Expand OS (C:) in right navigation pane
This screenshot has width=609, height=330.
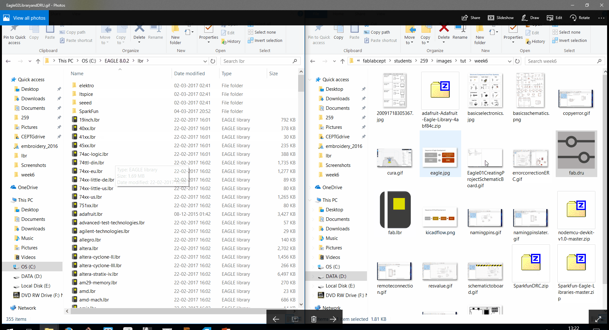point(313,267)
